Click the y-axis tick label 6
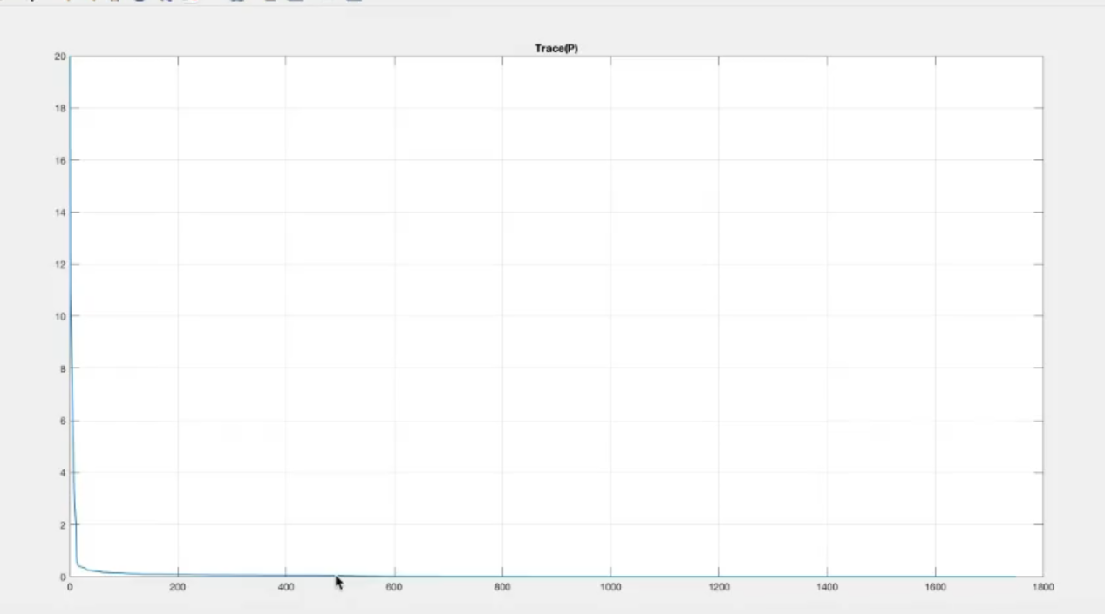1105x614 pixels. click(x=62, y=422)
